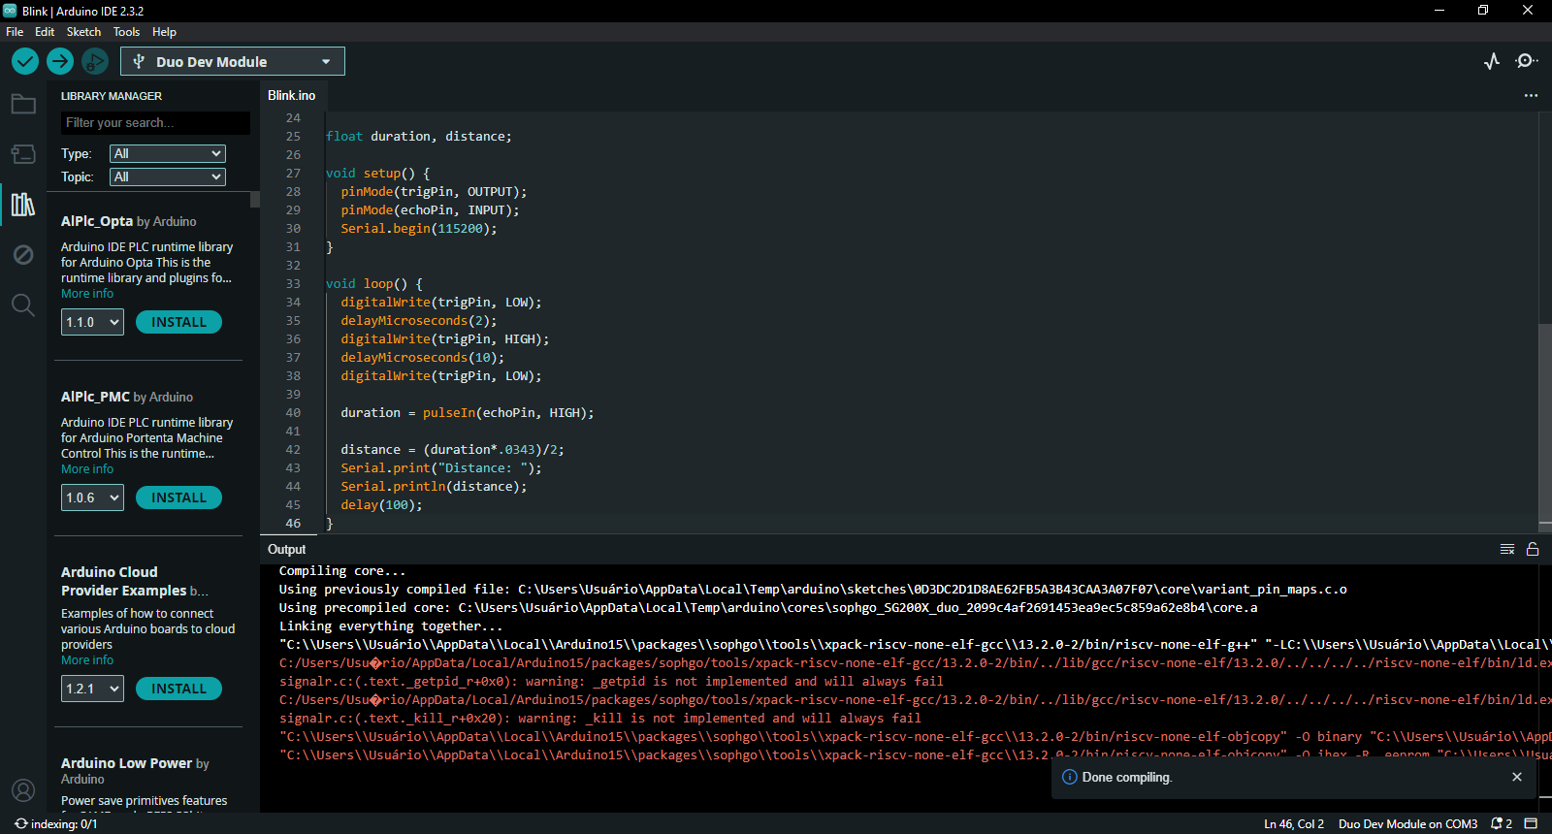Open the Serial Plotter

click(x=1492, y=61)
